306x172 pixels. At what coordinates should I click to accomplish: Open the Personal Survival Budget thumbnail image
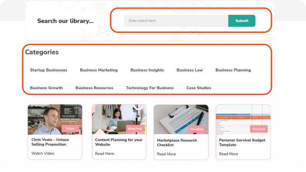click(x=243, y=119)
